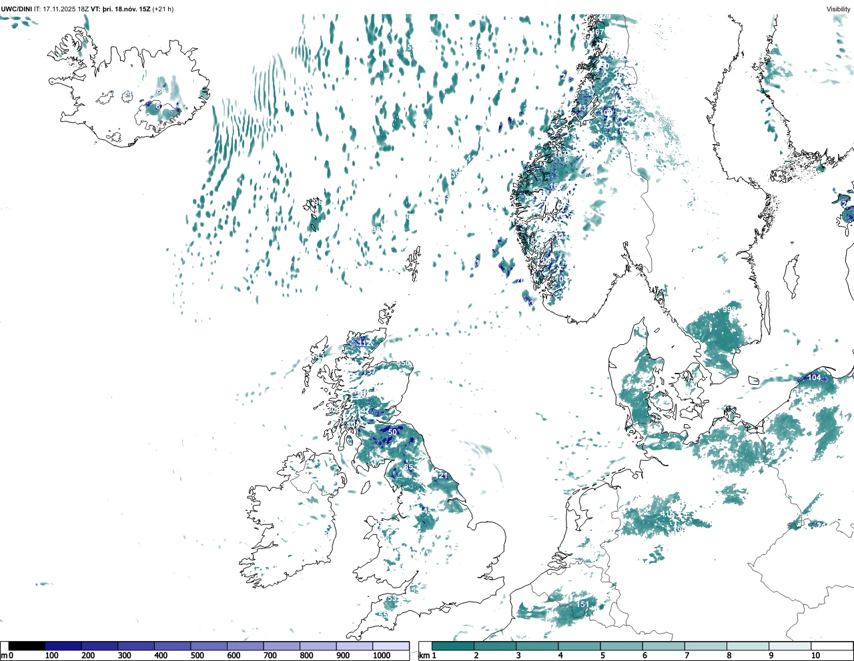
Task: Click the 104 value on the Baltic coast
Action: click(815, 378)
